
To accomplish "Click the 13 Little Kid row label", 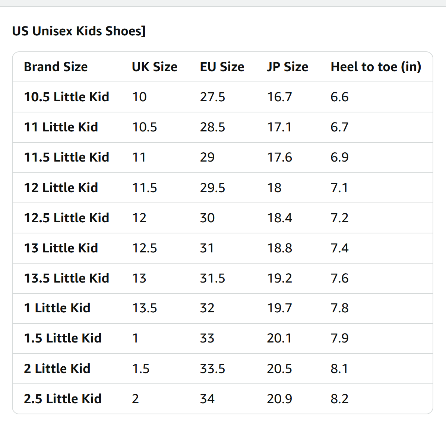I will coord(61,248).
